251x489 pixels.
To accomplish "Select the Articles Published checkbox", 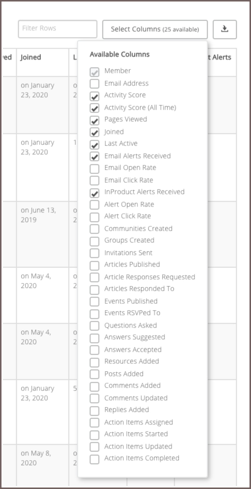I will 94,265.
